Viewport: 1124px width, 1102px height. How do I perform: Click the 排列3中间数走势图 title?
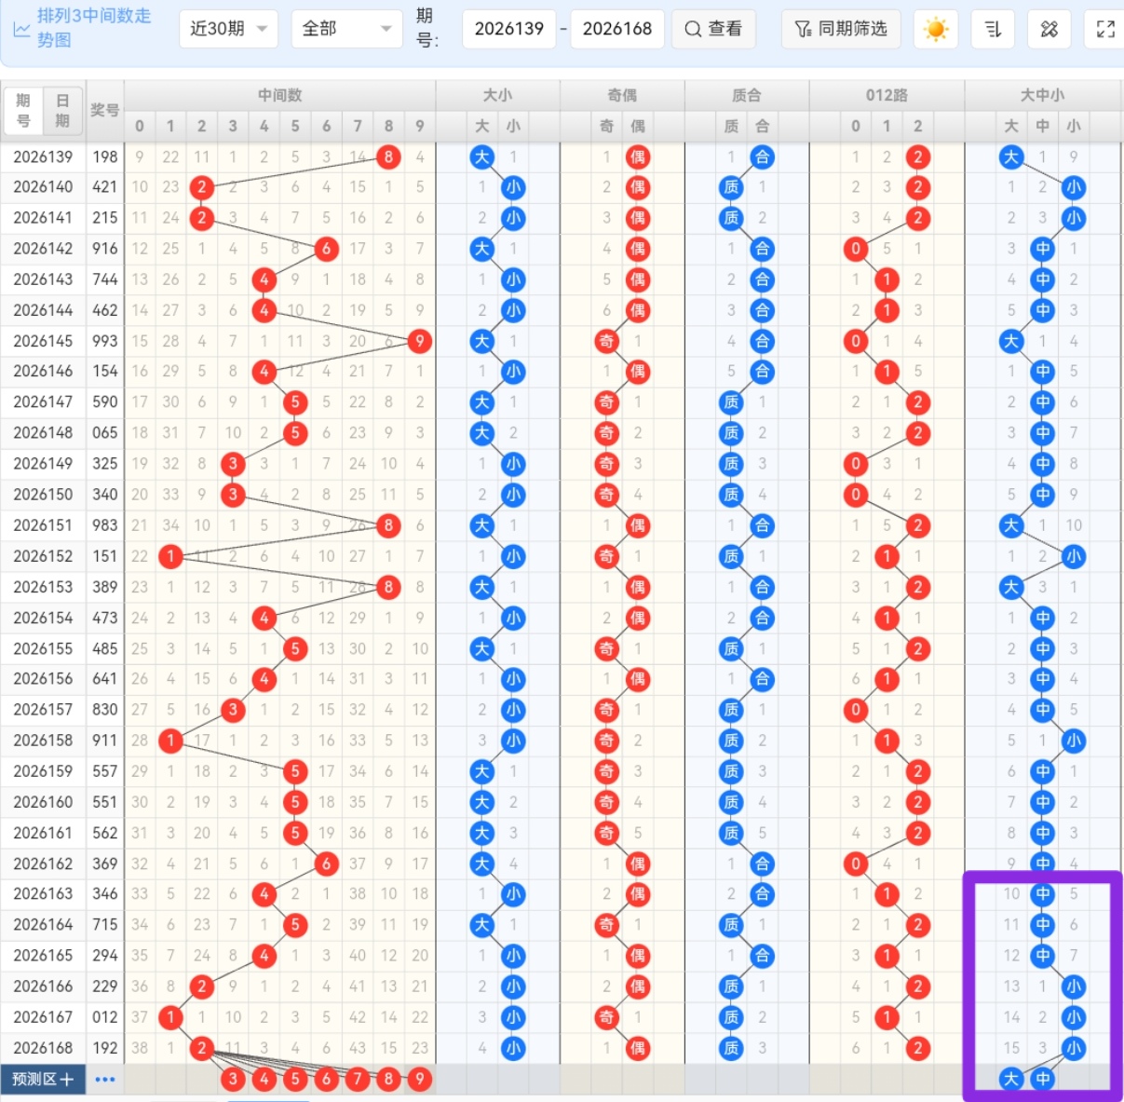(93, 28)
